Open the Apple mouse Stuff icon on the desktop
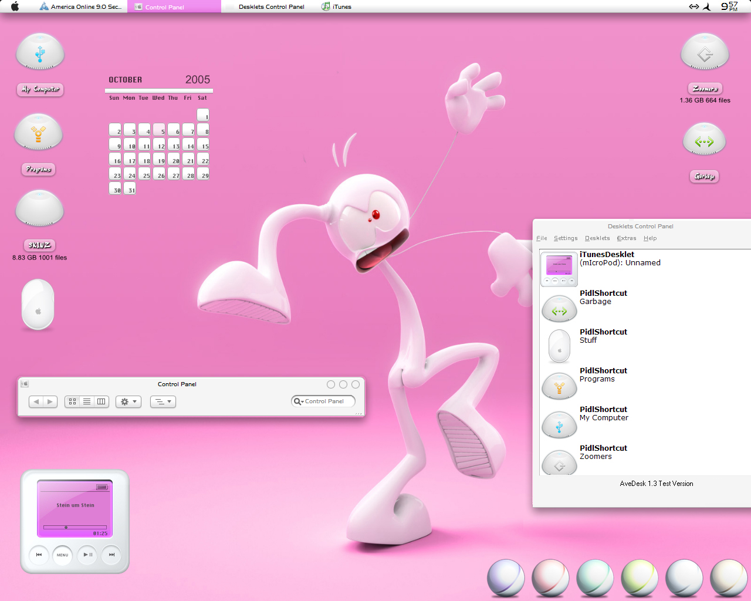The image size is (751, 601). click(38, 304)
